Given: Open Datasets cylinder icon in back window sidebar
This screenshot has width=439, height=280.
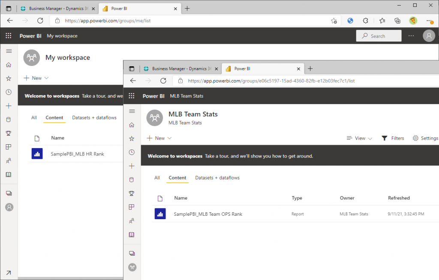Looking at the screenshot, I should (x=9, y=119).
